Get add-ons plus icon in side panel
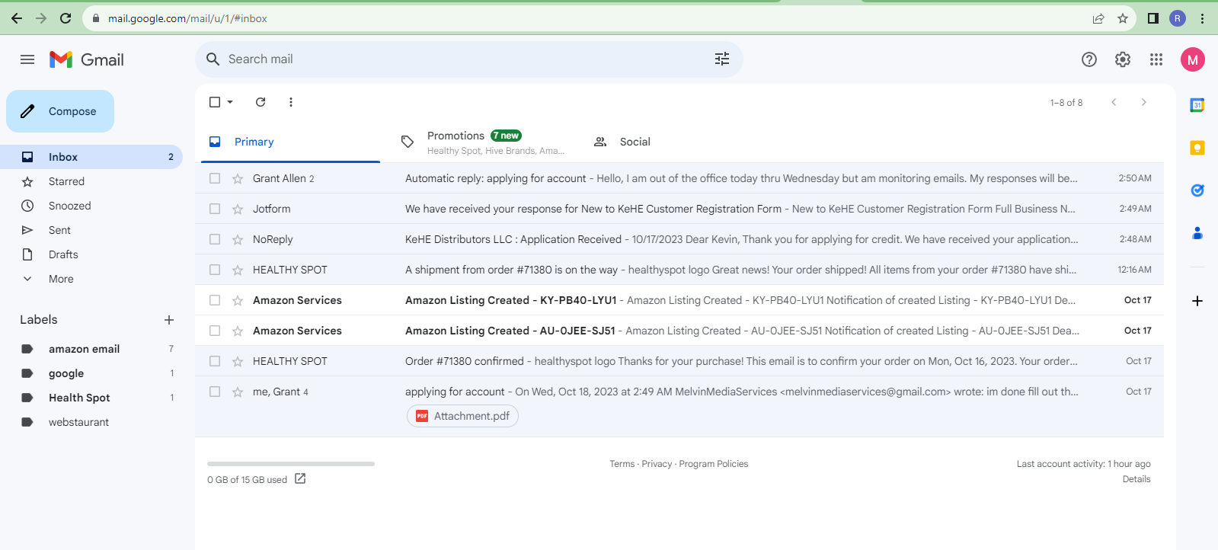The image size is (1218, 550). pyautogui.click(x=1197, y=301)
